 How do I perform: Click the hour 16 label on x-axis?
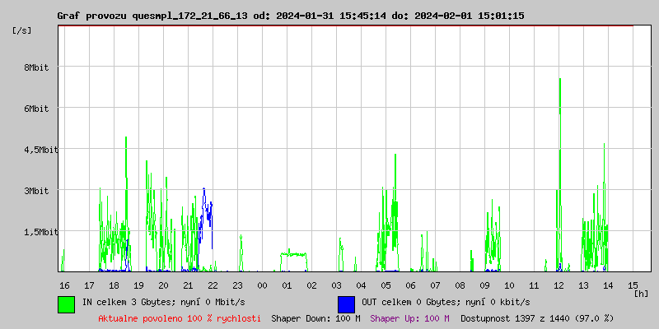click(x=64, y=285)
